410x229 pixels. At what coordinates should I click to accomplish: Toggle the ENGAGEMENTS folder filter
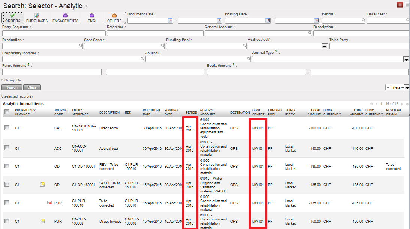(x=65, y=18)
